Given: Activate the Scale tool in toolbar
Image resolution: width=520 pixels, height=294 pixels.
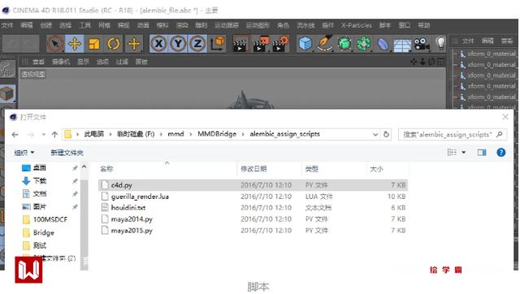Looking at the screenshot, I should pyautogui.click(x=94, y=44).
